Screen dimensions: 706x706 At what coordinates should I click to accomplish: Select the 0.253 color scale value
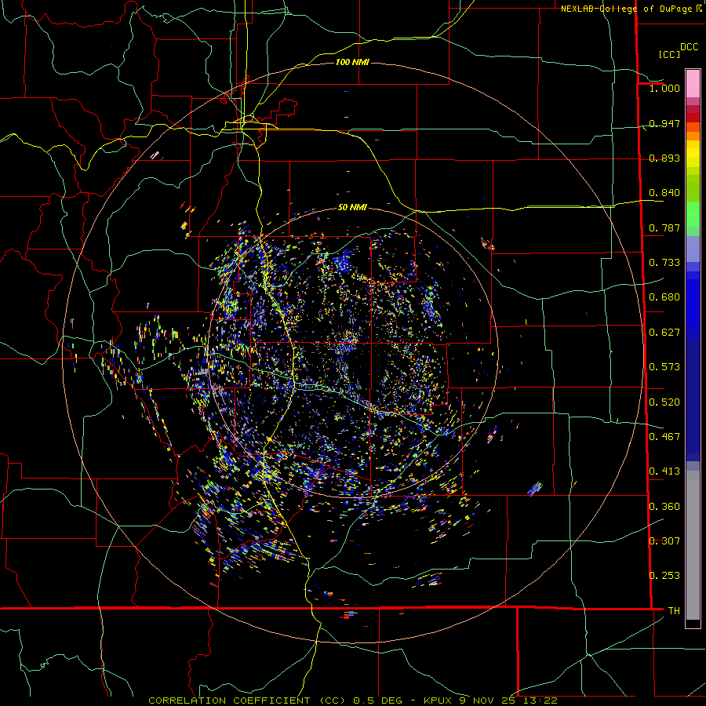pos(664,576)
